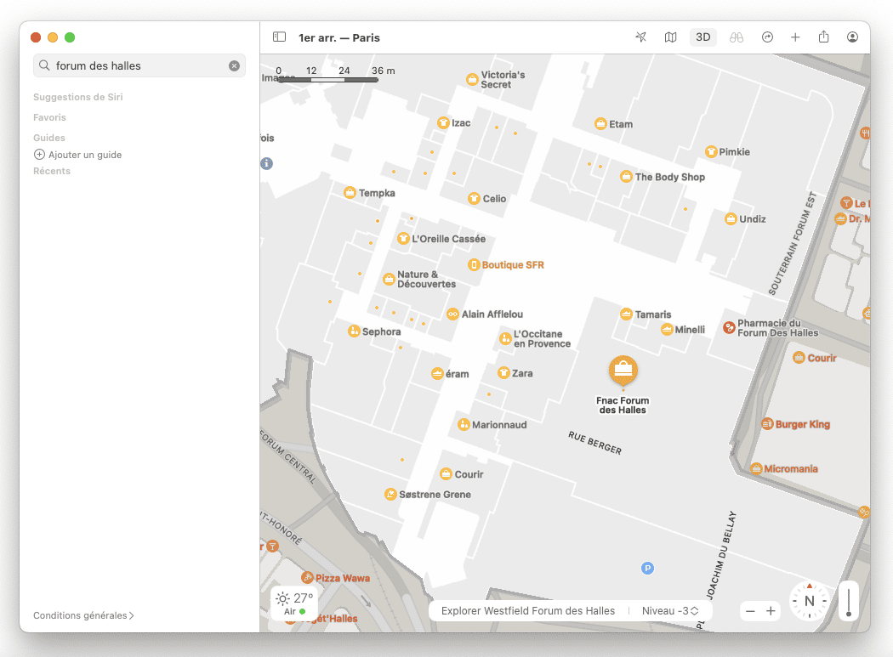The width and height of the screenshot is (893, 657).
Task: Click 'Explorer Westfield Forum des Halles'
Action: coord(528,611)
